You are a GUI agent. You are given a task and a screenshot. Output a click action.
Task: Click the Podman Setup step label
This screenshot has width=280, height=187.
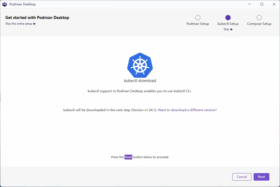coord(198,24)
